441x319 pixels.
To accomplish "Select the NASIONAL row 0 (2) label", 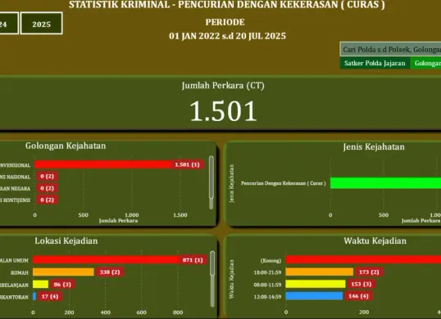I will coord(47,177).
